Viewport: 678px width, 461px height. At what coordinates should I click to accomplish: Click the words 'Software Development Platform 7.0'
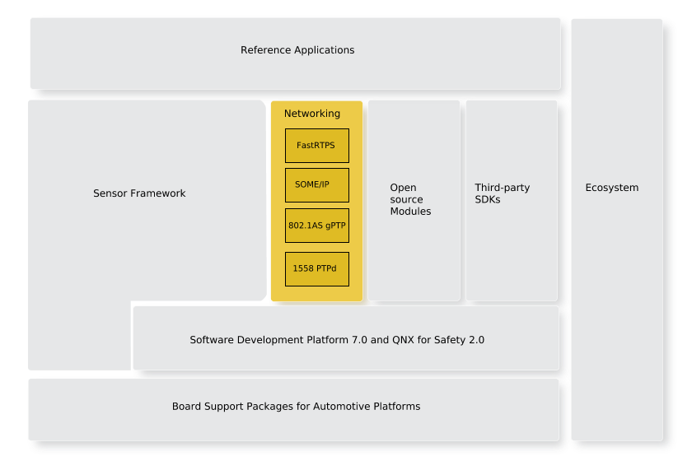coord(270,339)
